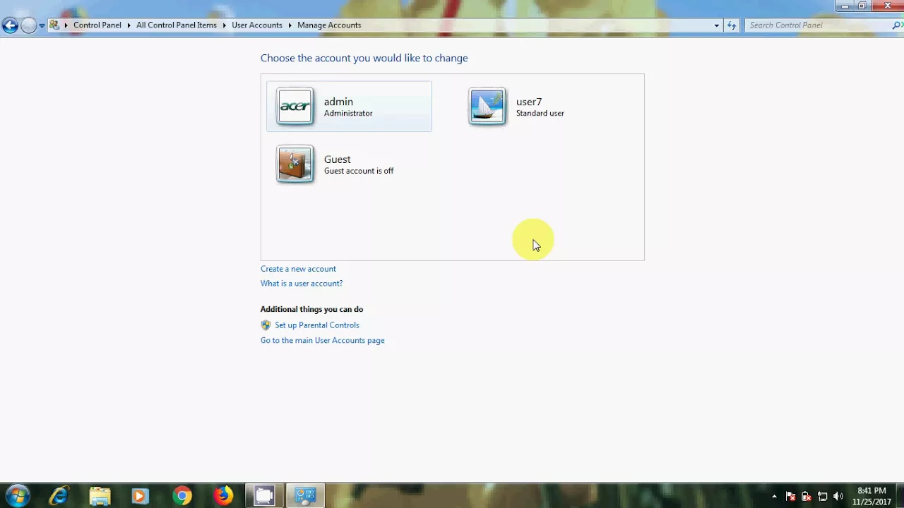
Task: Open the Action Center flag icon
Action: (x=791, y=496)
